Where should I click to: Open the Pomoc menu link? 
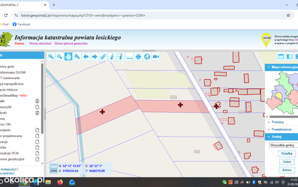pos(19,44)
